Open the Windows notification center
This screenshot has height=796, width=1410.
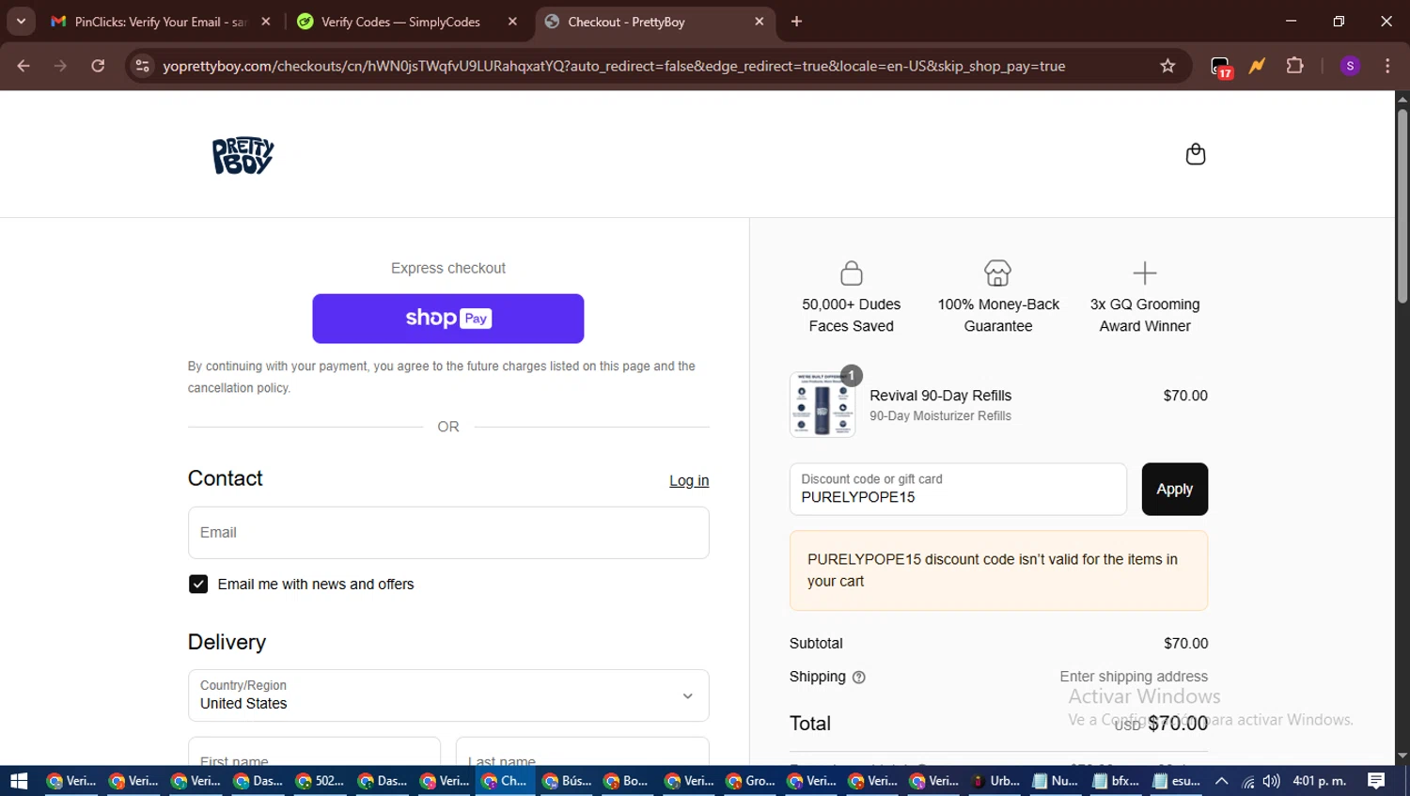click(x=1376, y=781)
